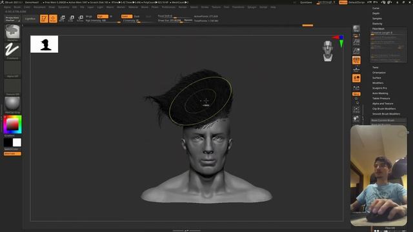
Task: Open the Zplugin menu
Action: (252, 7)
